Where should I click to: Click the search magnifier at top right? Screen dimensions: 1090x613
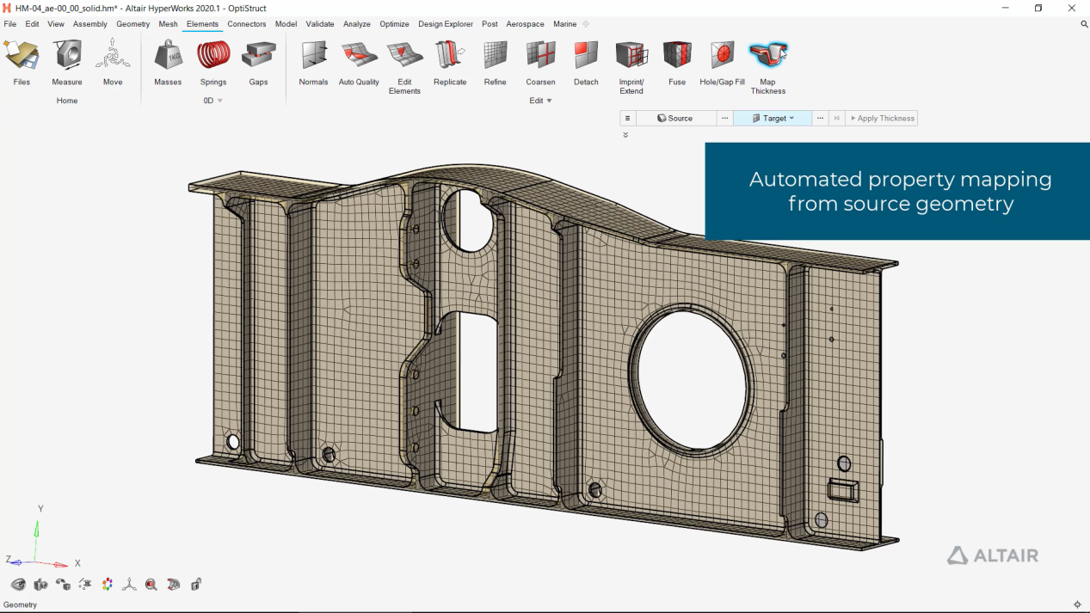coord(1084,24)
